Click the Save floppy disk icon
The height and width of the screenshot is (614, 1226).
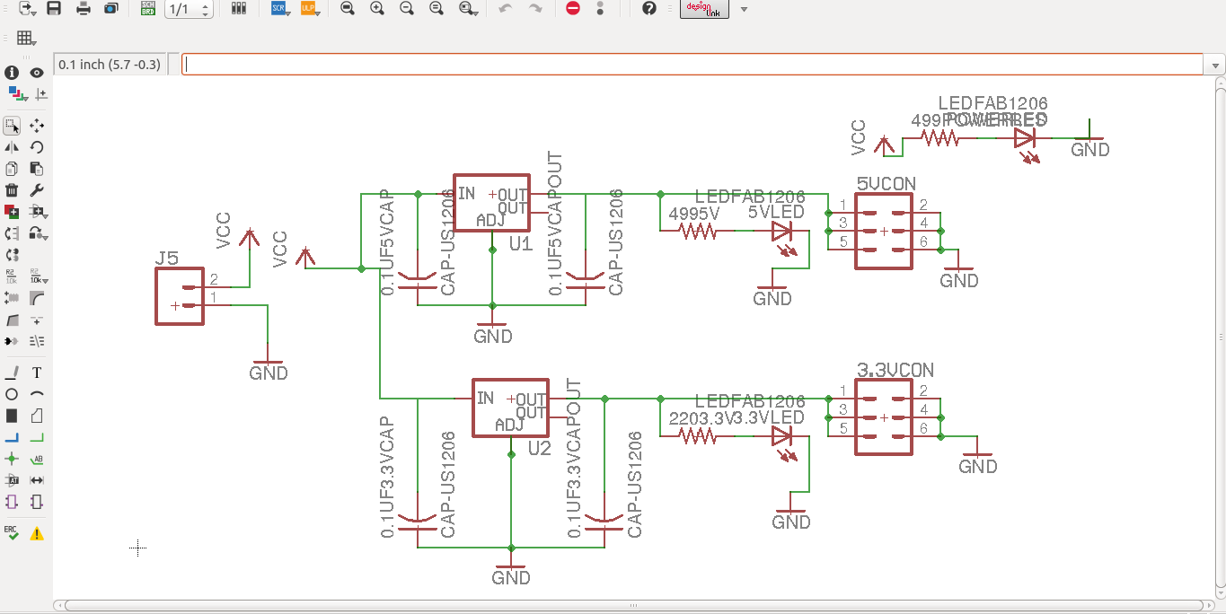coord(54,9)
